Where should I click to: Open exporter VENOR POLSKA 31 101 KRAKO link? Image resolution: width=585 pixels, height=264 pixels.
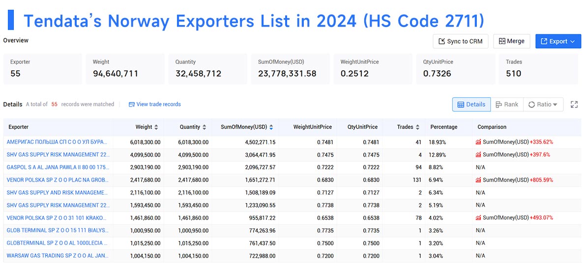[x=58, y=218]
